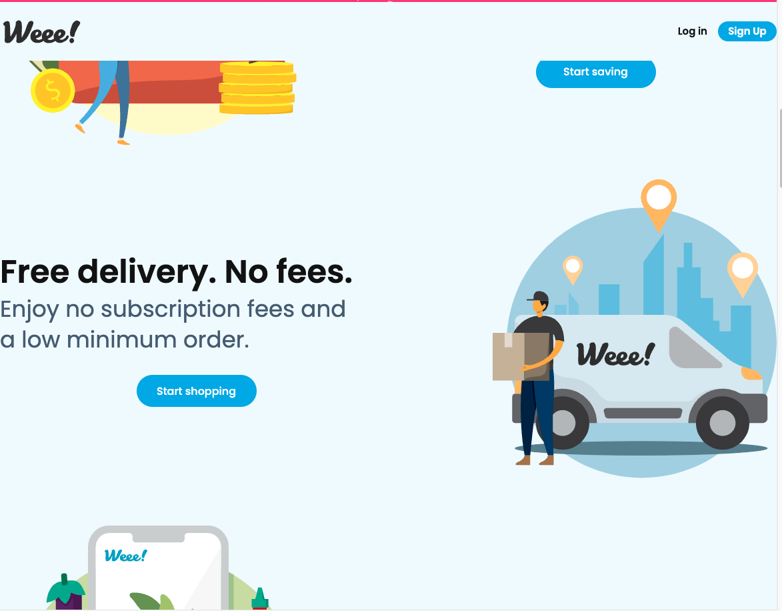Image resolution: width=782 pixels, height=611 pixels.
Task: Click the Start shopping button
Action: pos(197,391)
